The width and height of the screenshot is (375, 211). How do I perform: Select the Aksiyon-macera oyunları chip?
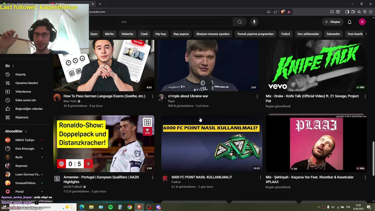click(213, 34)
